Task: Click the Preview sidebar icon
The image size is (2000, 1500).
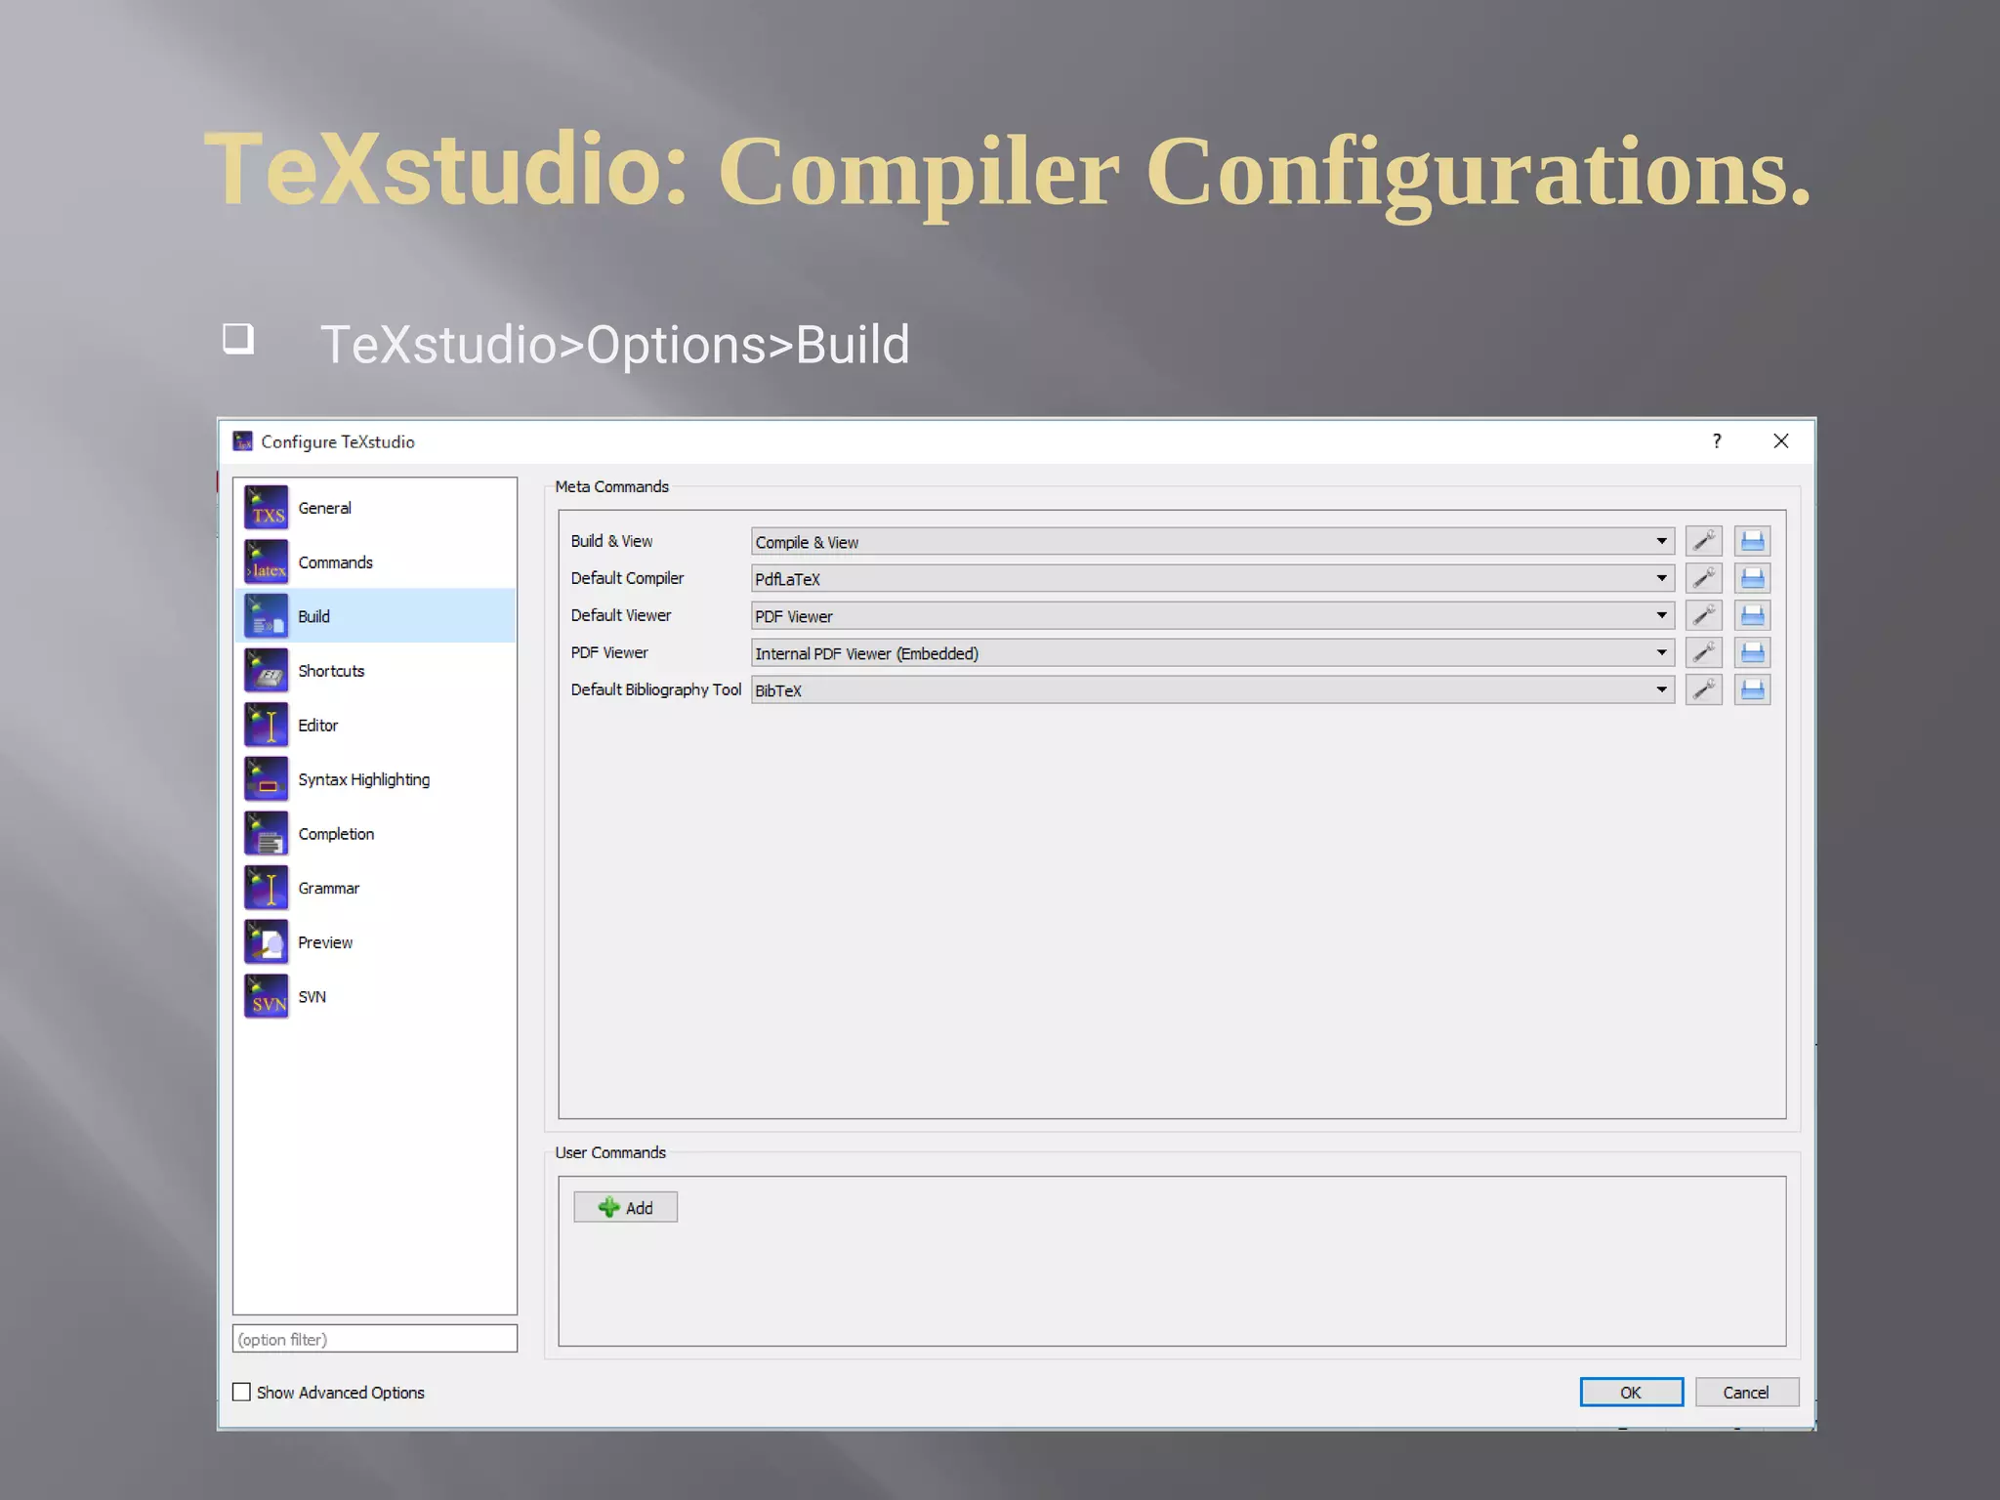Action: 267,942
